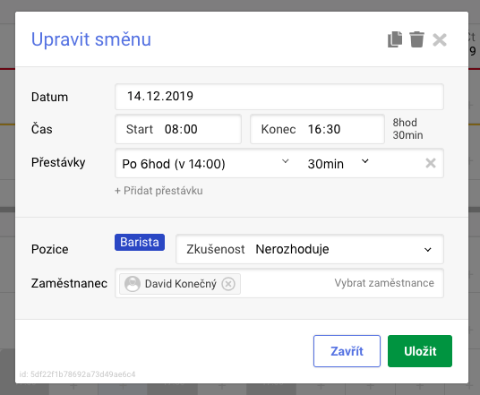
Task: Click the duplicate shift copy icon
Action: pyautogui.click(x=395, y=39)
